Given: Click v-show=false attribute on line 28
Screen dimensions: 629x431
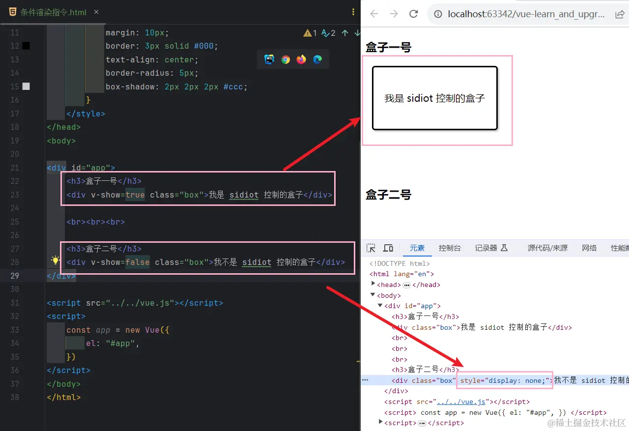Looking at the screenshot, I should [120, 262].
